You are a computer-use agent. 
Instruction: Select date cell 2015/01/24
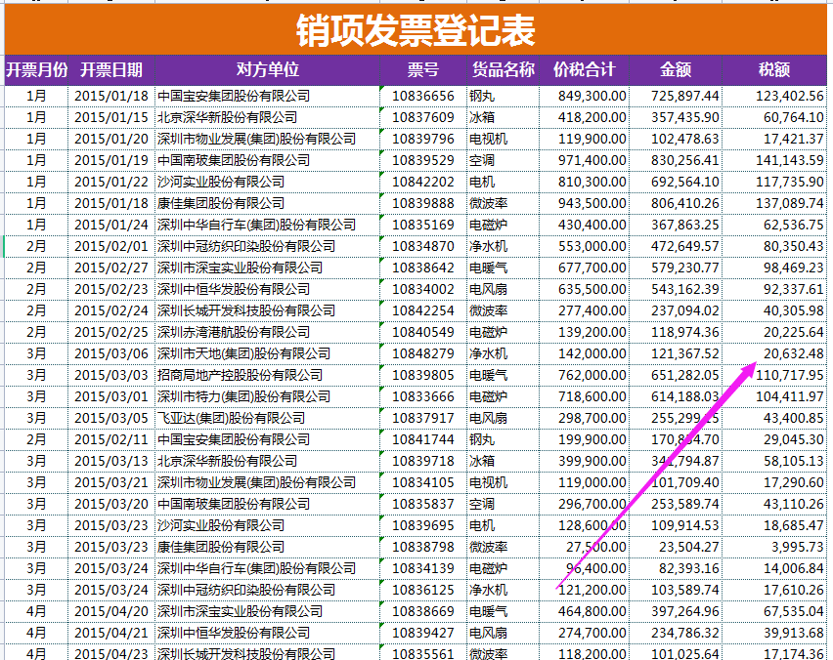click(111, 225)
